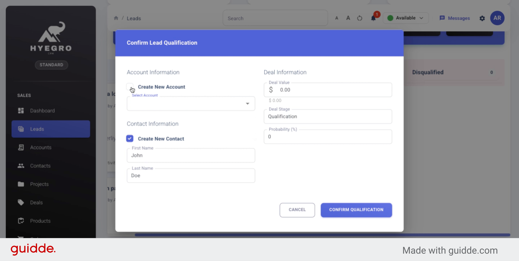The image size is (519, 261).
Task: Click the home icon in the breadcrumb
Action: 116,18
